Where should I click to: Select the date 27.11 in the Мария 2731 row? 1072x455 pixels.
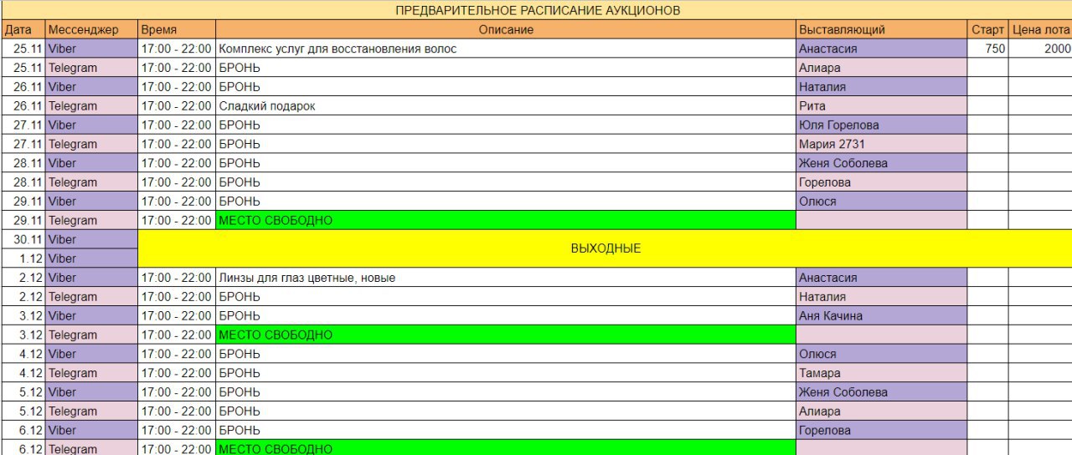[23, 144]
